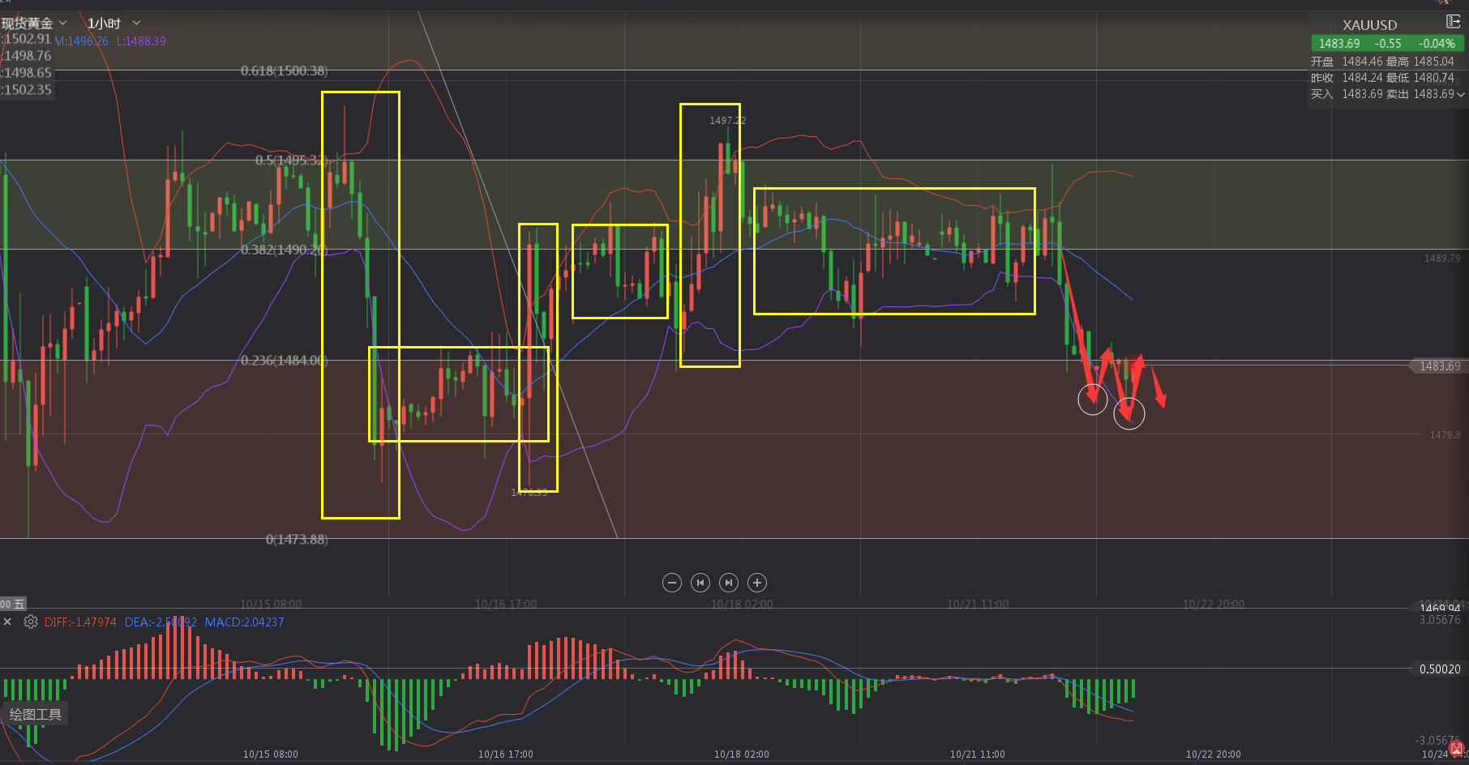Click the 0(1473.88) Fibonacci label
The height and width of the screenshot is (765, 1469).
[297, 540]
